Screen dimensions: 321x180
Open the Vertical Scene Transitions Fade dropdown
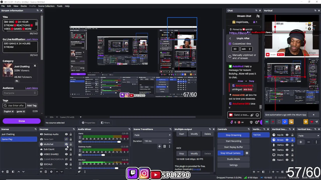(x=308, y=136)
